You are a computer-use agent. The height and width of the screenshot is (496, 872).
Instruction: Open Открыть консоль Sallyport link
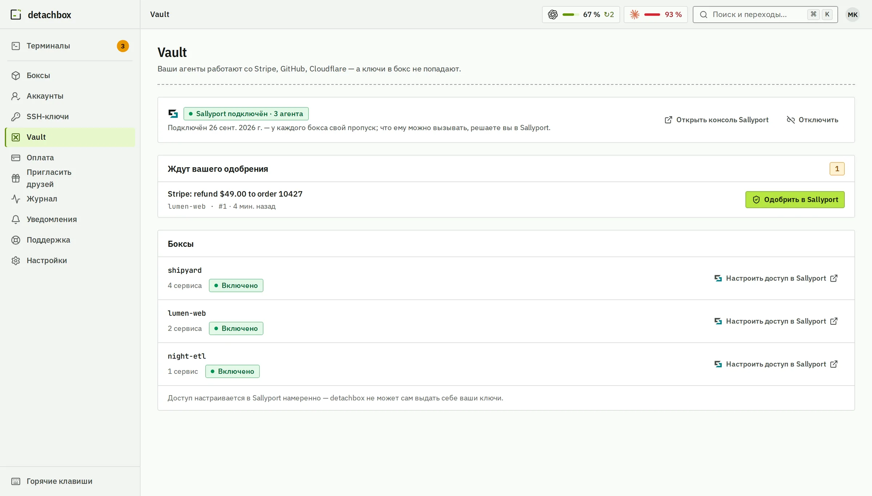point(716,120)
